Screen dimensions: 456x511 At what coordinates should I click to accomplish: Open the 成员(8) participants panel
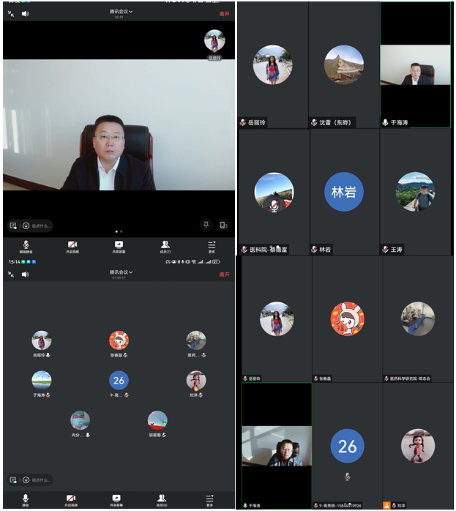(x=165, y=498)
